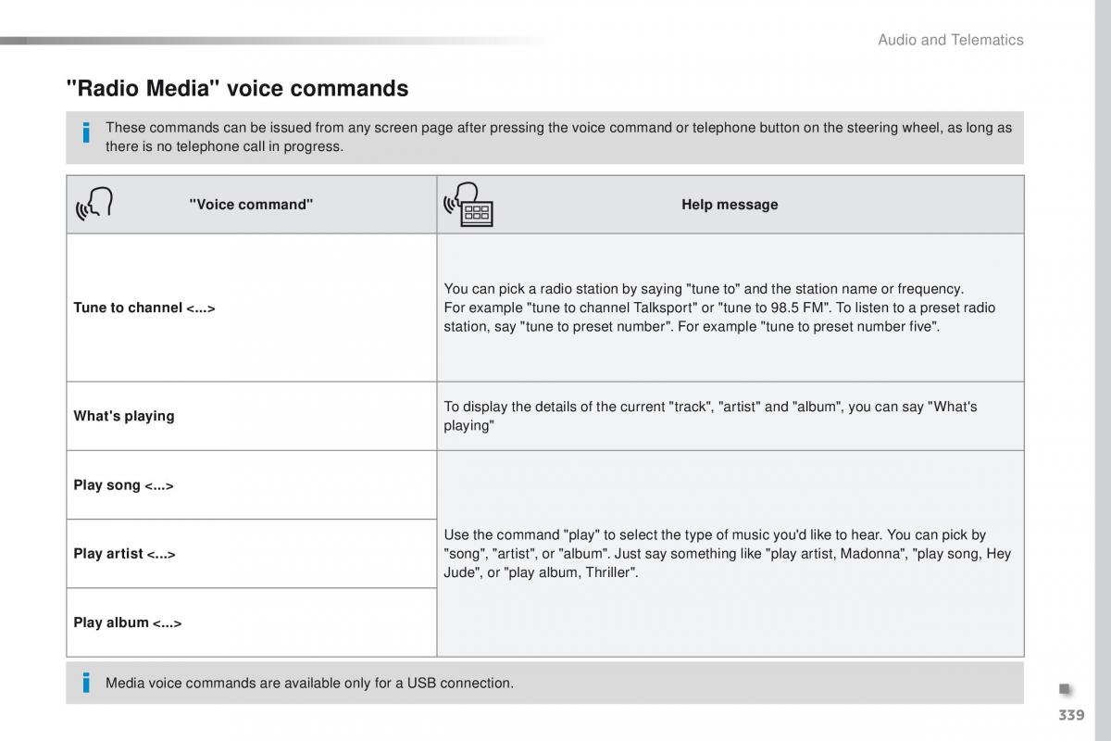
Task: Click the What's playing help description
Action: tap(710, 416)
